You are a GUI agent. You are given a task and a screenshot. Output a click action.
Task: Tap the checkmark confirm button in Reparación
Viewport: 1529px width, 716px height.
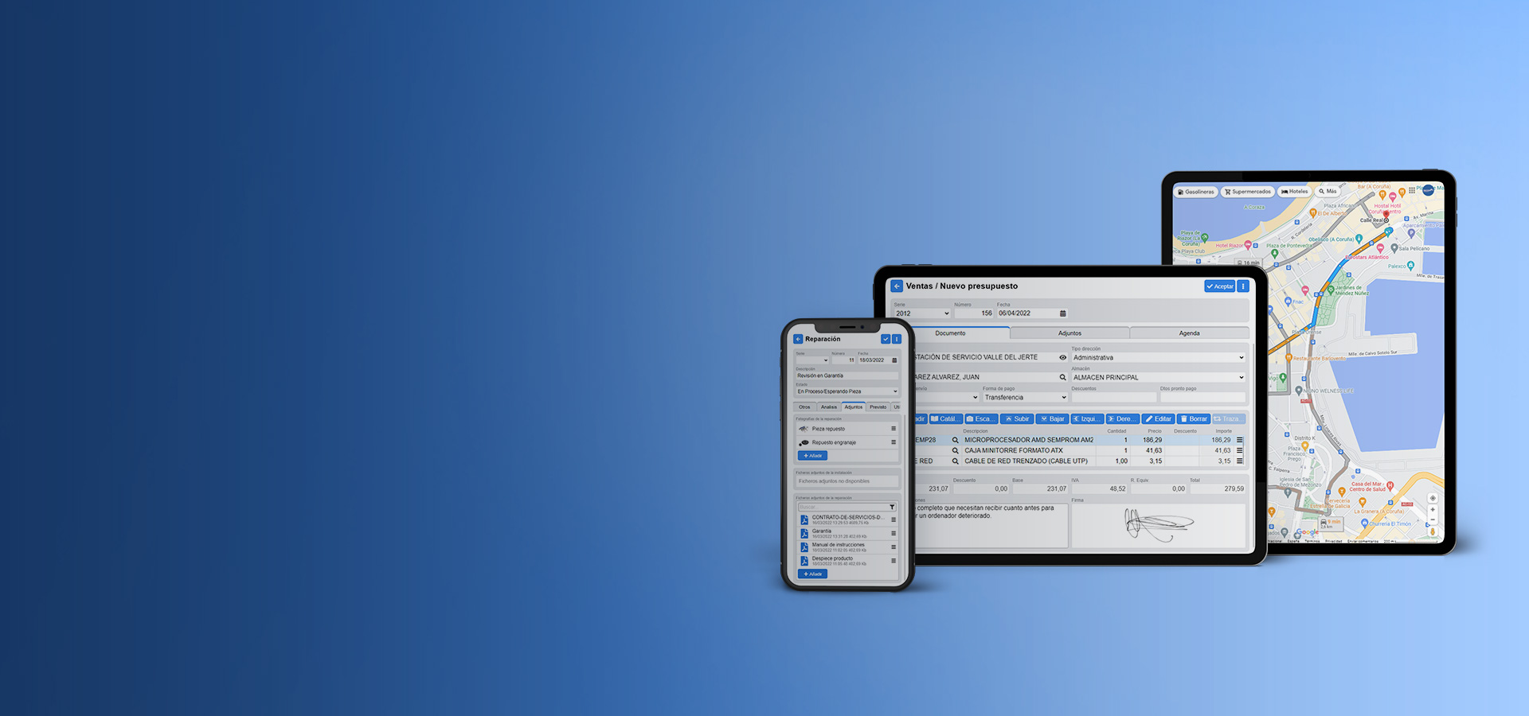886,339
